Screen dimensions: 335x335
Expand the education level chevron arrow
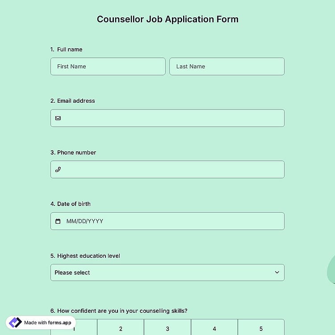click(x=277, y=272)
